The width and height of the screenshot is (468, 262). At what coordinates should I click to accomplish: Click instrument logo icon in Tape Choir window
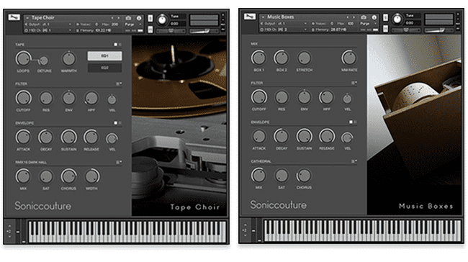point(14,17)
